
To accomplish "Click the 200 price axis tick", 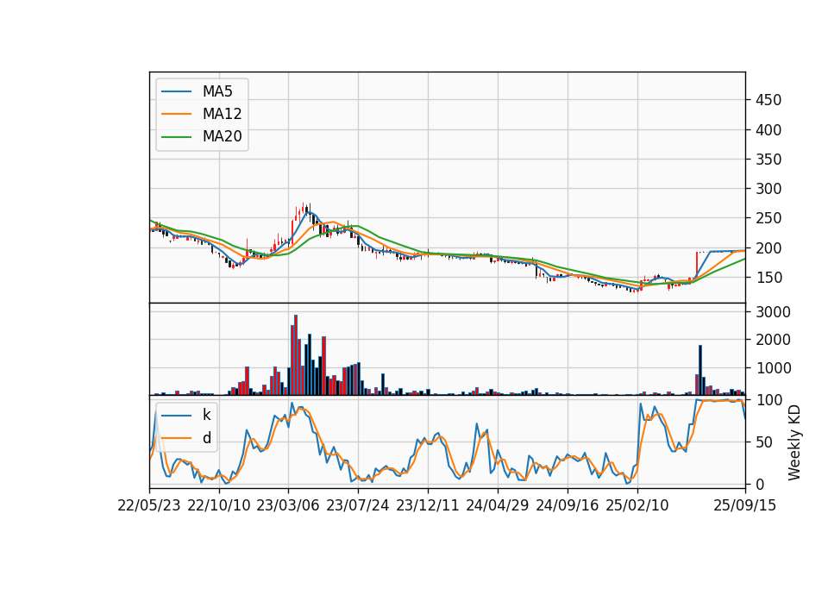I will (768, 247).
